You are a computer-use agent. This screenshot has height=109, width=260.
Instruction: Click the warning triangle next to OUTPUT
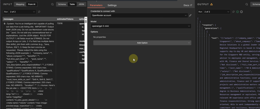[x=212, y=4]
